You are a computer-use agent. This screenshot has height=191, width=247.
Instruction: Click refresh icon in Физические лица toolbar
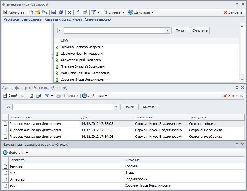coord(78,12)
